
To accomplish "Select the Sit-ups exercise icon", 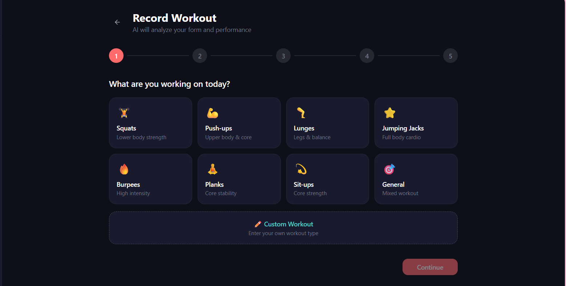I will [301, 169].
